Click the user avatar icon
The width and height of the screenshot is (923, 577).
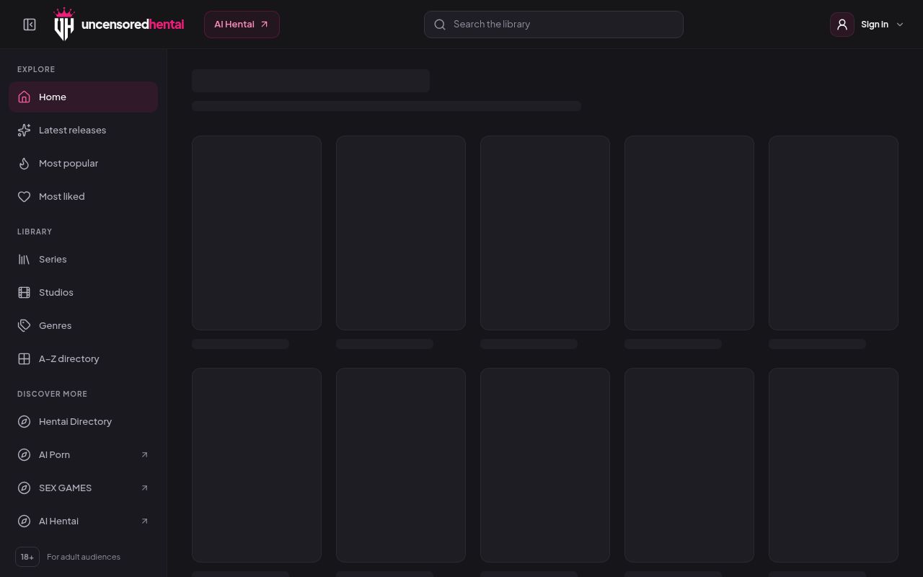842,25
